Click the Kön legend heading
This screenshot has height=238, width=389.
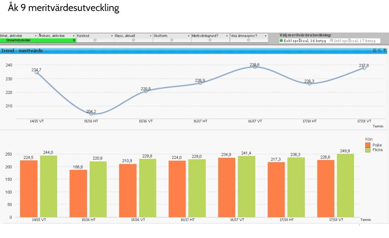click(x=368, y=139)
